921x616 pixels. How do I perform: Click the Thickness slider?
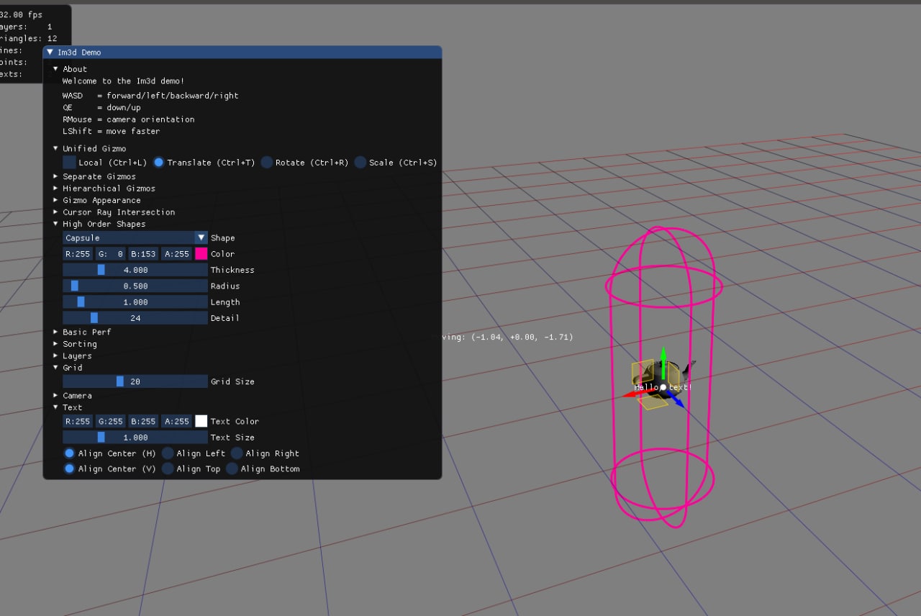pos(135,270)
